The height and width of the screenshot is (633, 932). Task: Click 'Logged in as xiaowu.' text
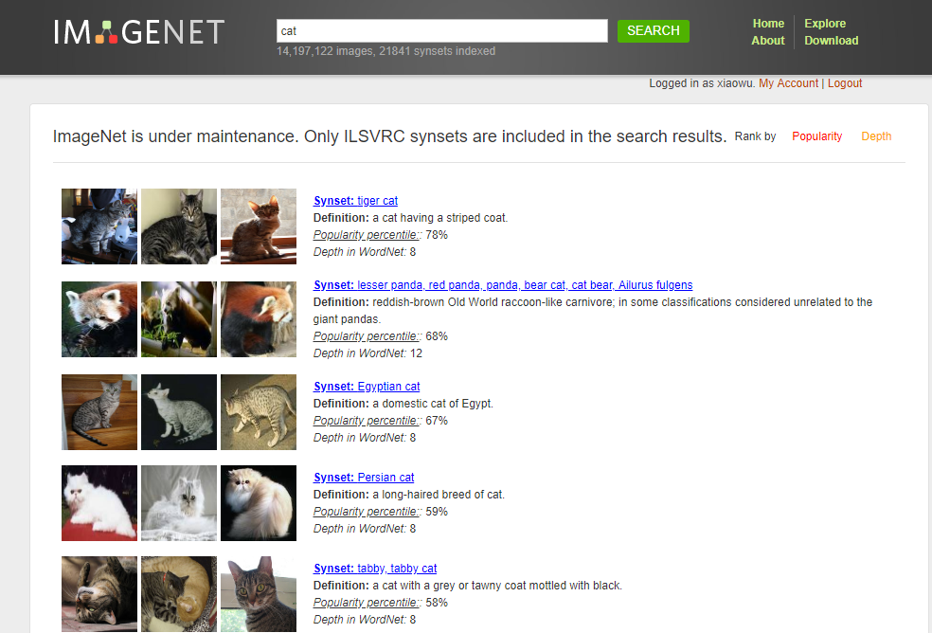pyautogui.click(x=702, y=83)
